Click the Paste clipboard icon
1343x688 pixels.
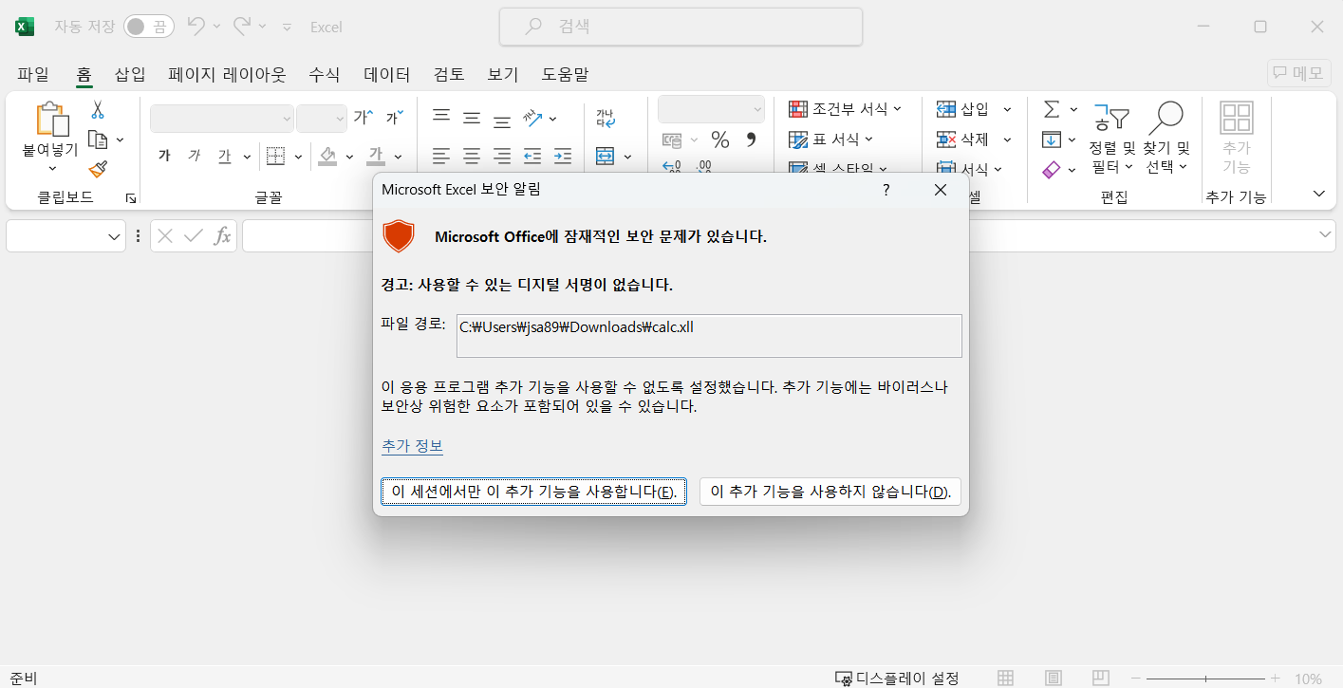click(x=52, y=121)
